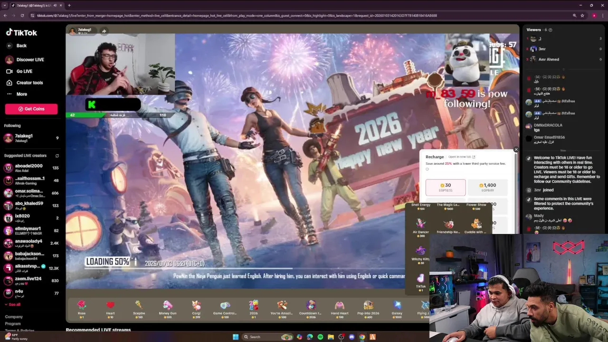The height and width of the screenshot is (342, 608).
Task: Open Recharge in new tab
Action: coord(462,157)
